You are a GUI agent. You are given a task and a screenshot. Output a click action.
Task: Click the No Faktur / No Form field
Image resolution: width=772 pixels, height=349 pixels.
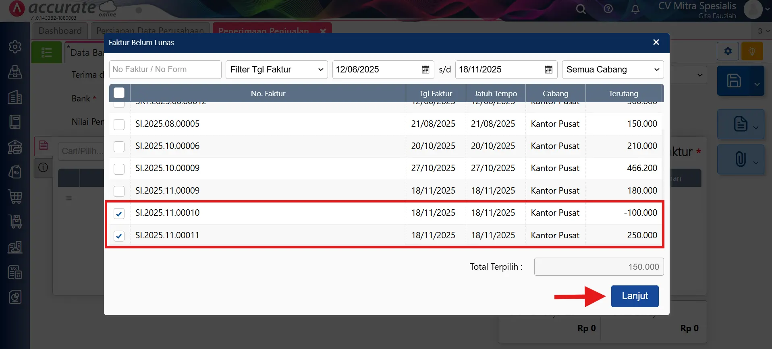click(x=165, y=70)
